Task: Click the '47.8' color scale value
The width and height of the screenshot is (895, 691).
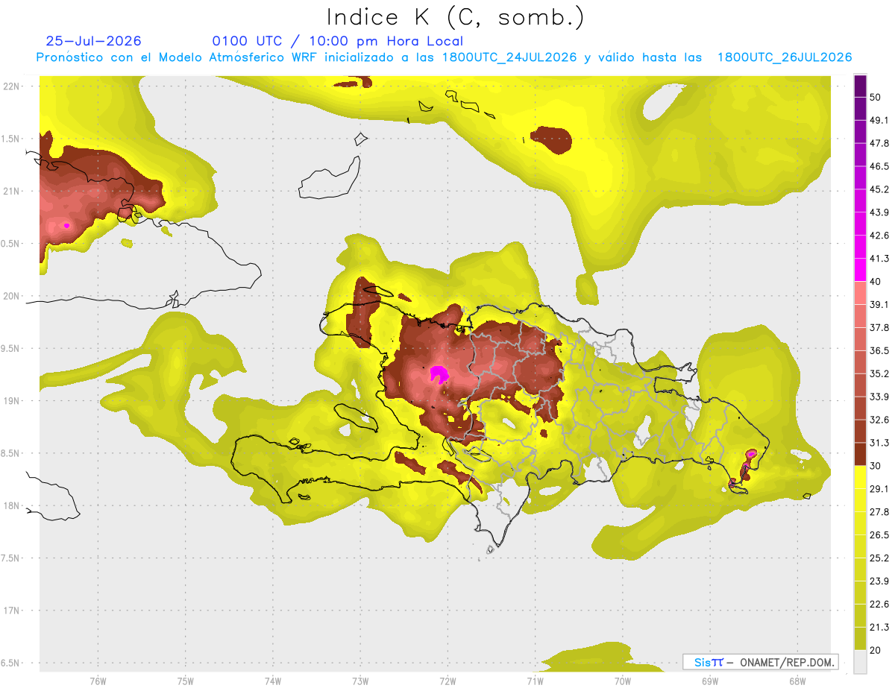Action: 879,143
